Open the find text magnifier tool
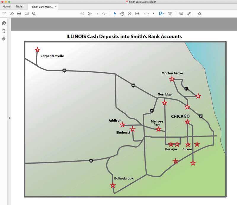237x205 pixels. (x=34, y=14)
